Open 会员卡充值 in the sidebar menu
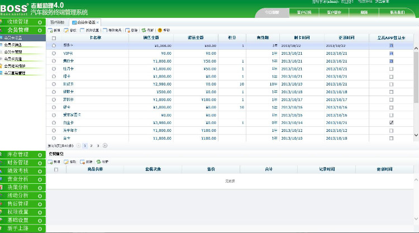The width and height of the screenshot is (419, 233). [15, 58]
